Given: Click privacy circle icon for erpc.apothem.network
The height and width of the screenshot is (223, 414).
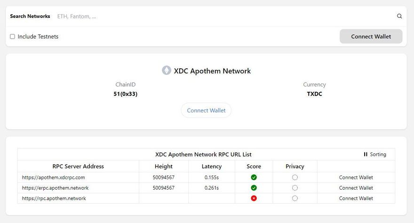Looking at the screenshot, I should pos(295,188).
